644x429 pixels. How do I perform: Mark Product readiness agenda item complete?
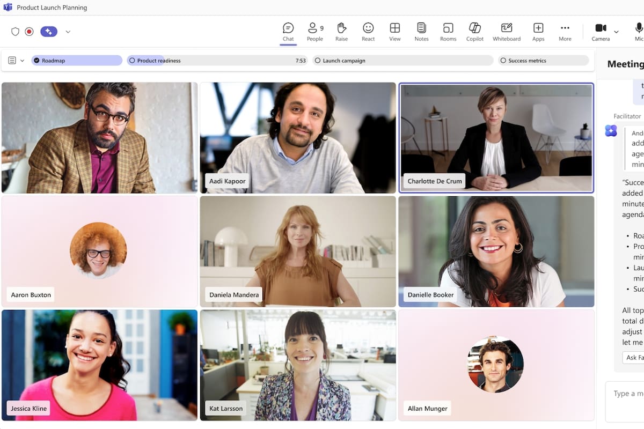(x=132, y=61)
